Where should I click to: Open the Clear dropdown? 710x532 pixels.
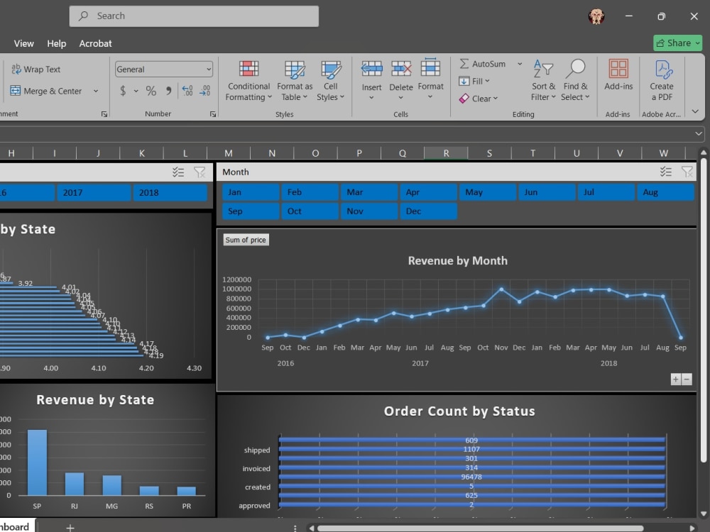point(478,98)
